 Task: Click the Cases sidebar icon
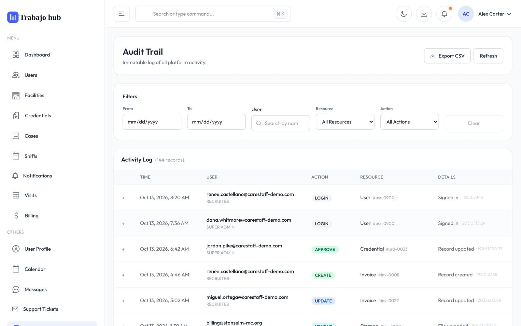point(16,136)
